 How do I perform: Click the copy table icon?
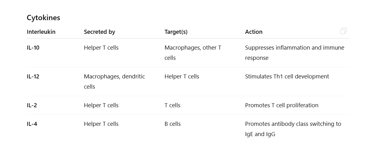(x=343, y=31)
